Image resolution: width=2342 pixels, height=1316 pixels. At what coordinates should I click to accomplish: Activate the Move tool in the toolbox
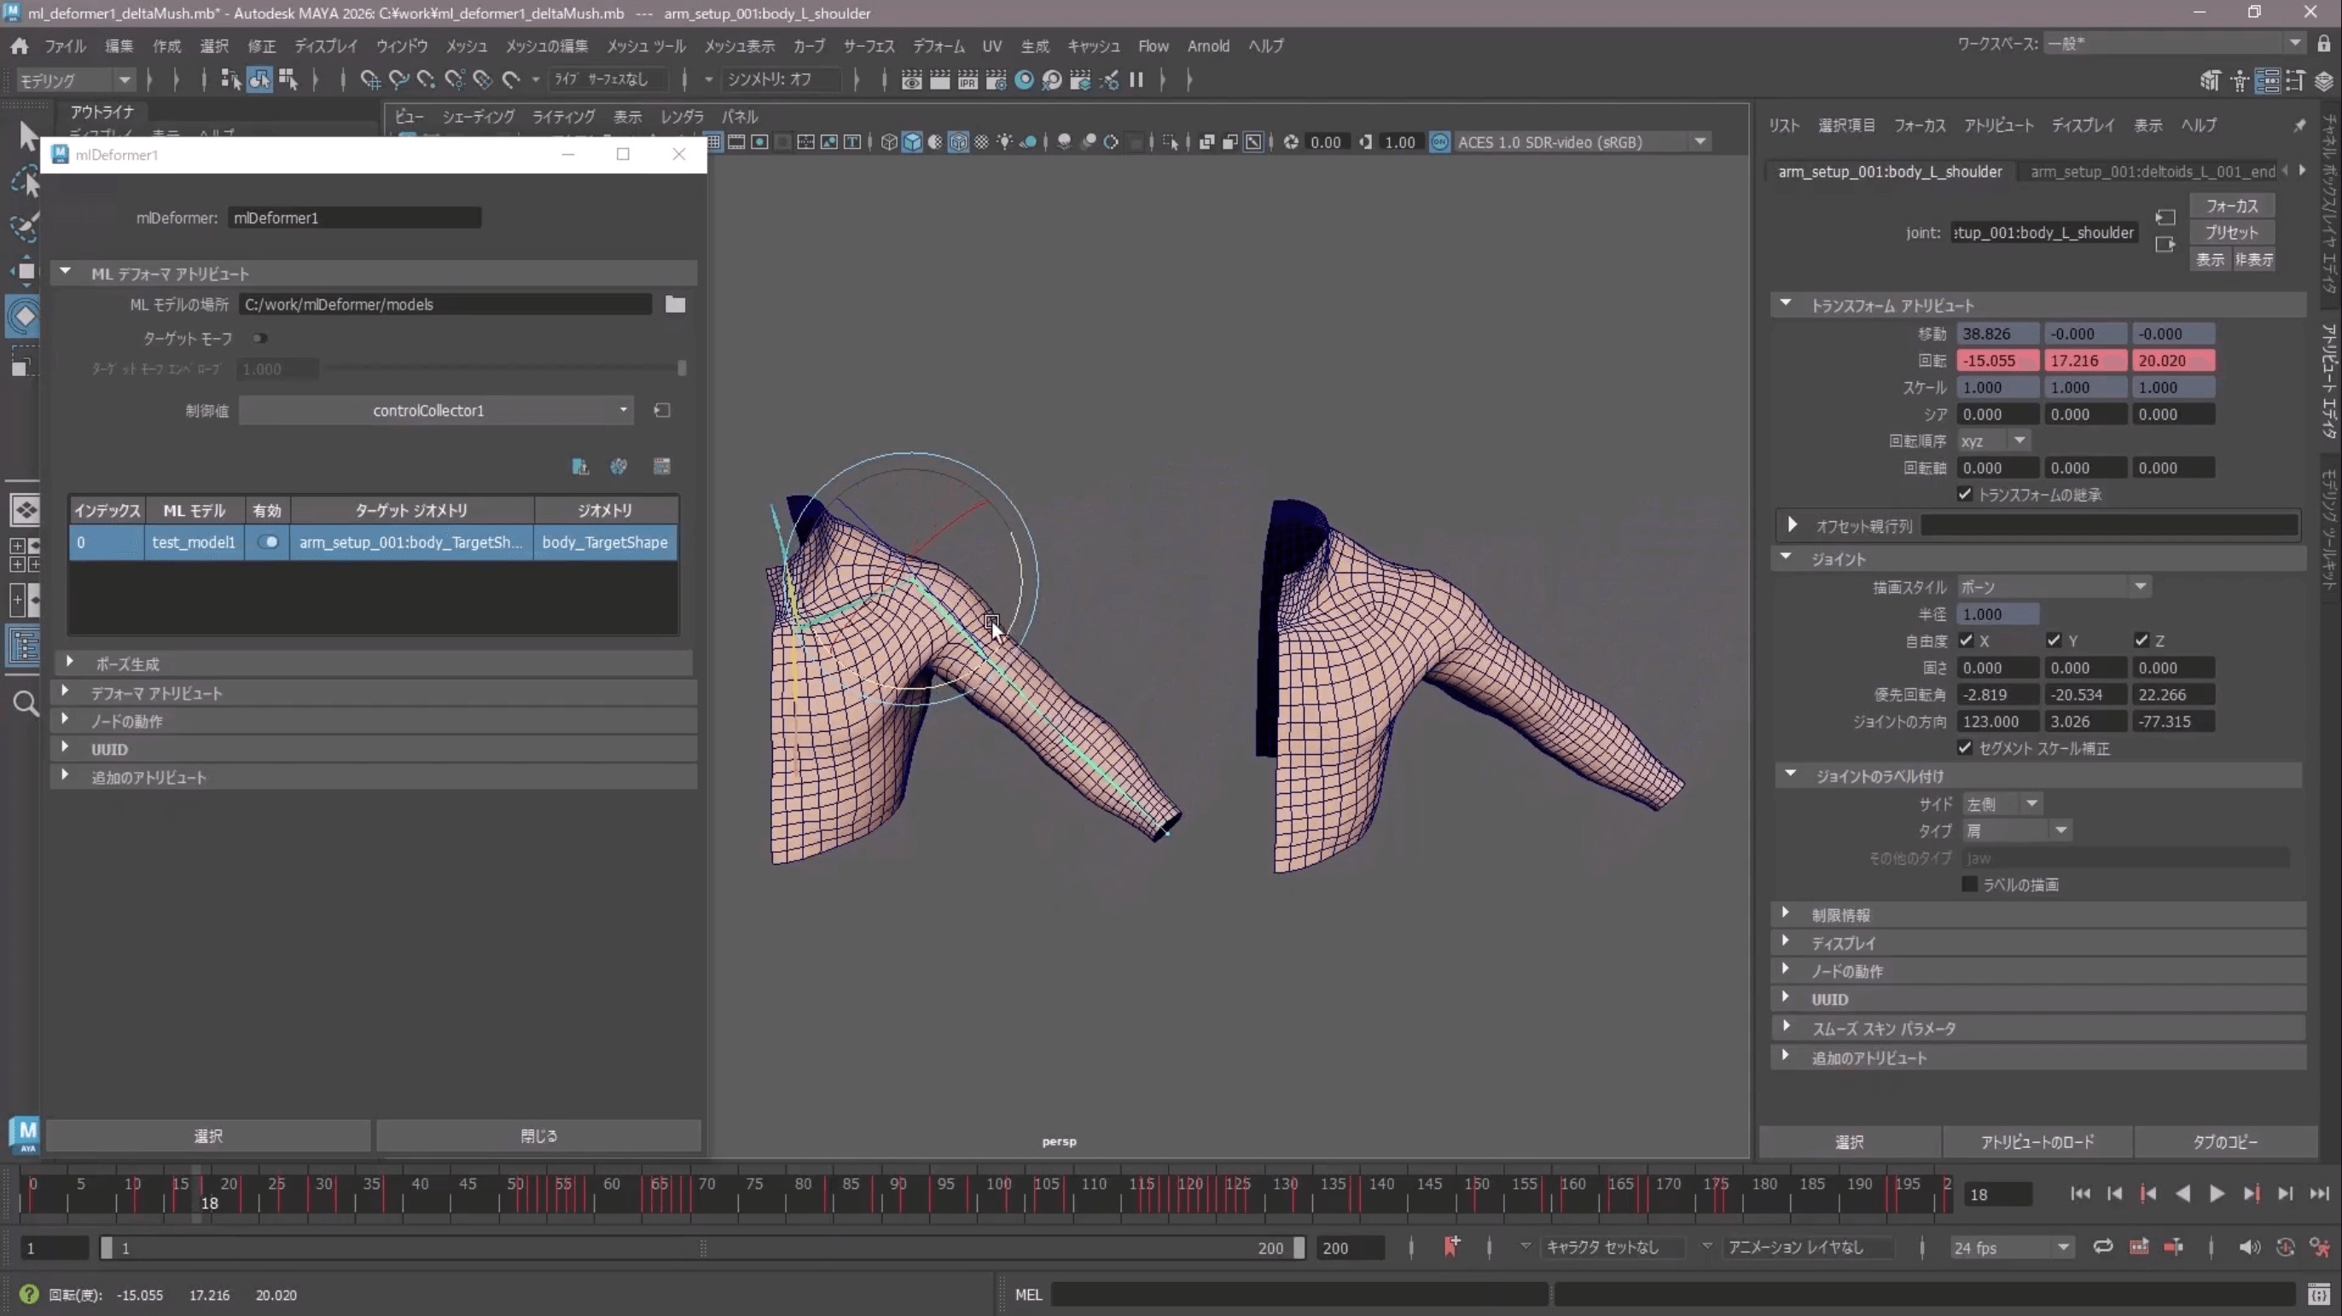[25, 271]
